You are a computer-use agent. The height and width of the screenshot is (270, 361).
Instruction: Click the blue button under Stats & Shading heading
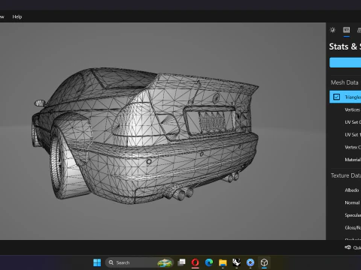[345, 62]
